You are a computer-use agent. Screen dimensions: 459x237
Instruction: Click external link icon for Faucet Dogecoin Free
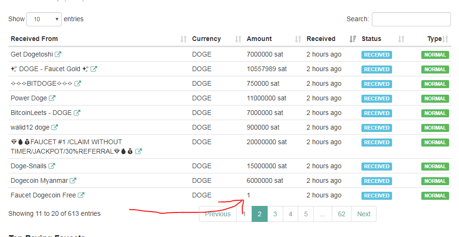[81, 196]
